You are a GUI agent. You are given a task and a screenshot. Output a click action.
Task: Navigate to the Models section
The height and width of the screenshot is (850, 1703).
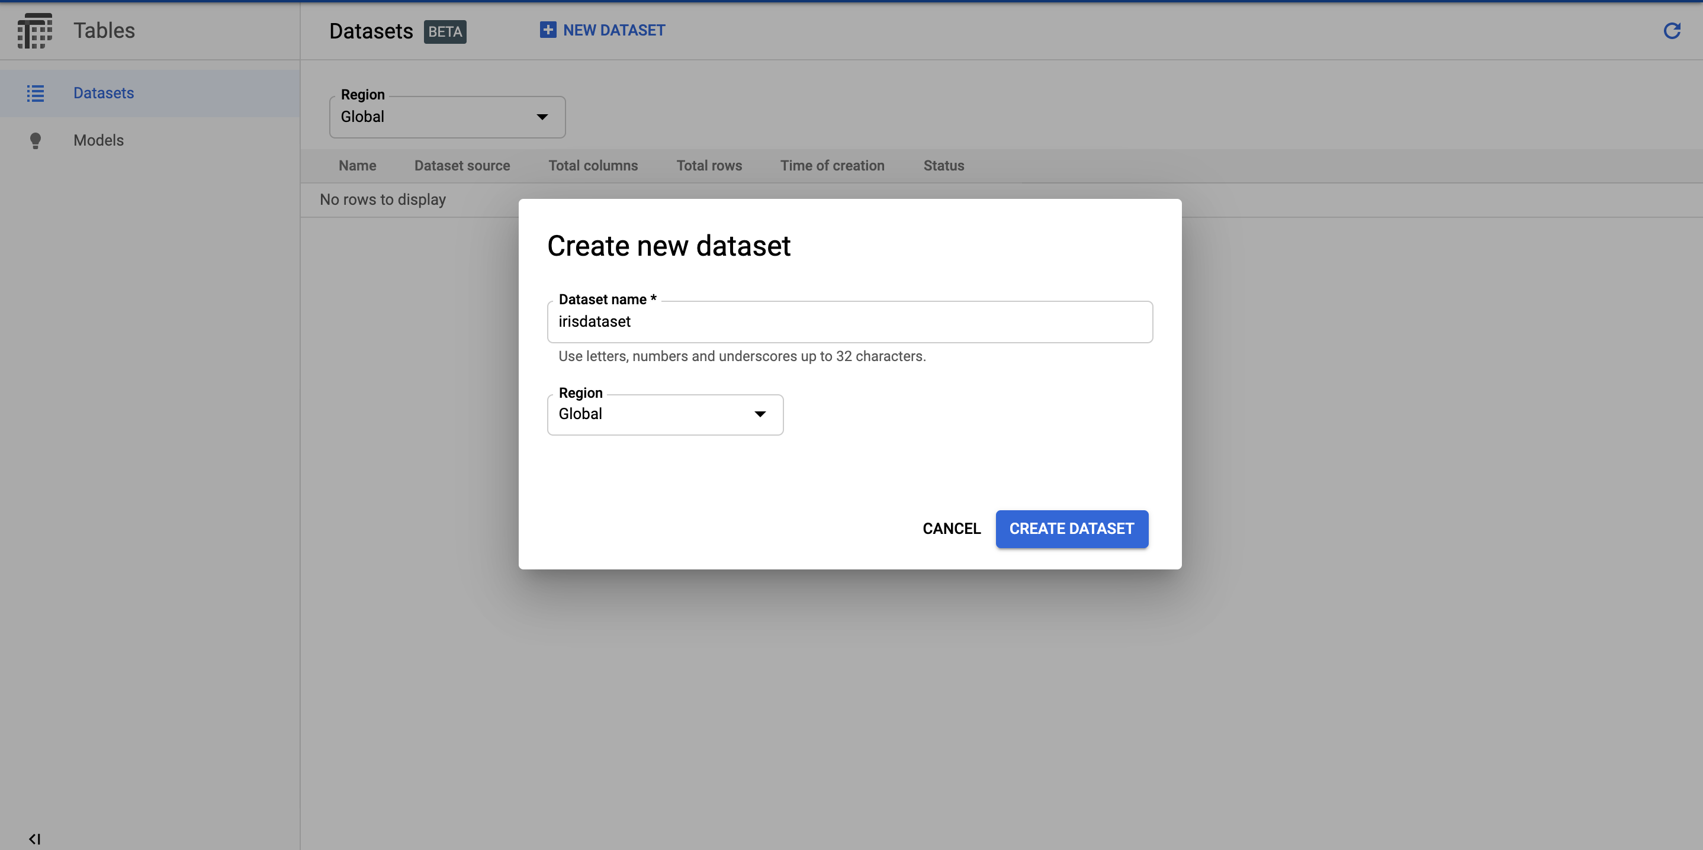point(98,140)
